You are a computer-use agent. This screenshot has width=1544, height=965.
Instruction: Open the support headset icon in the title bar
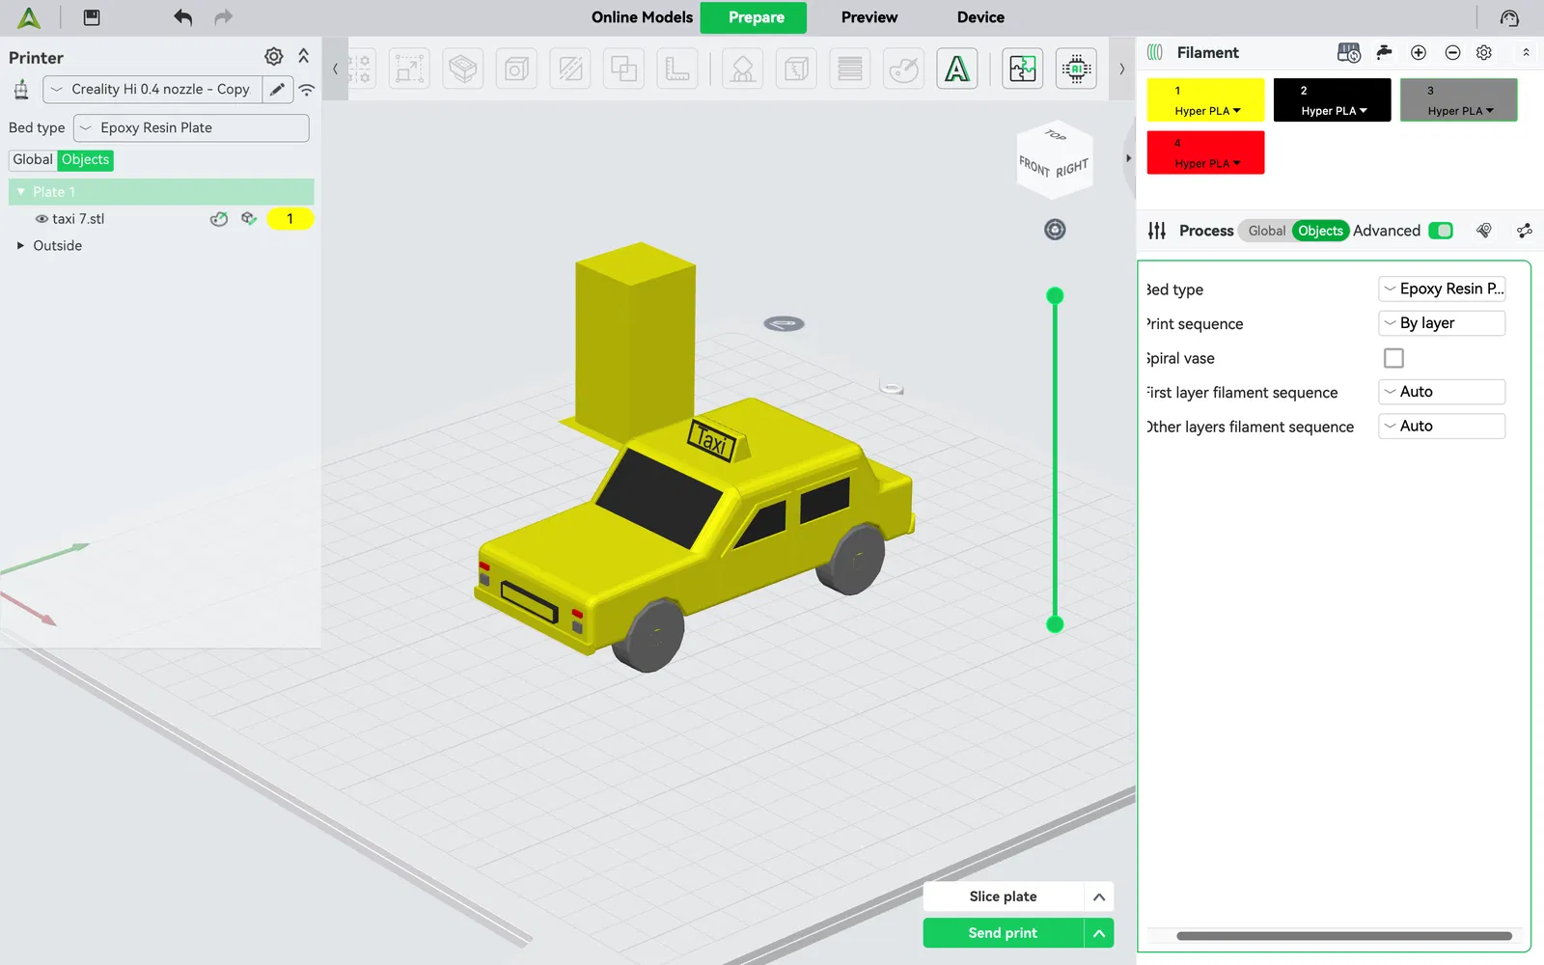pyautogui.click(x=1509, y=17)
